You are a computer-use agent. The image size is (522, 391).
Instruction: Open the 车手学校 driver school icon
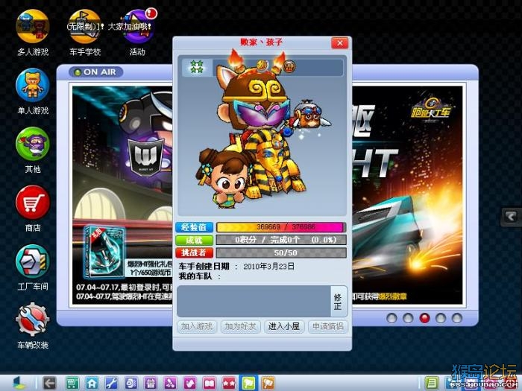pos(84,27)
